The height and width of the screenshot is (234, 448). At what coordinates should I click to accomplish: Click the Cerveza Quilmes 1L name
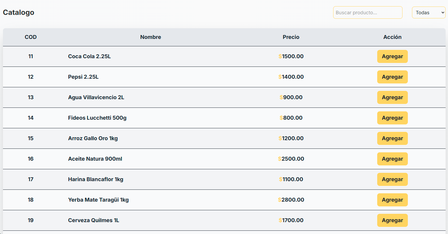pos(94,220)
